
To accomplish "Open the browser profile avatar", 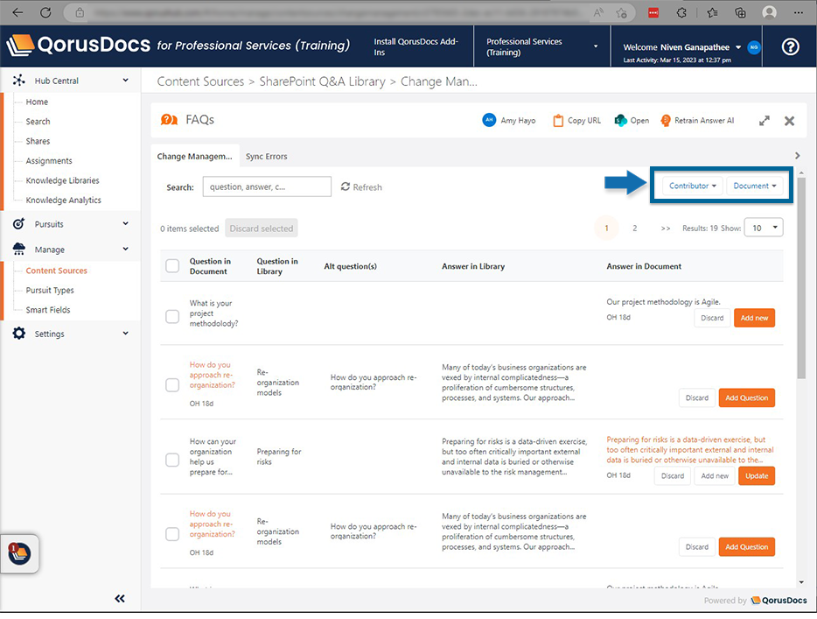I will tap(769, 13).
